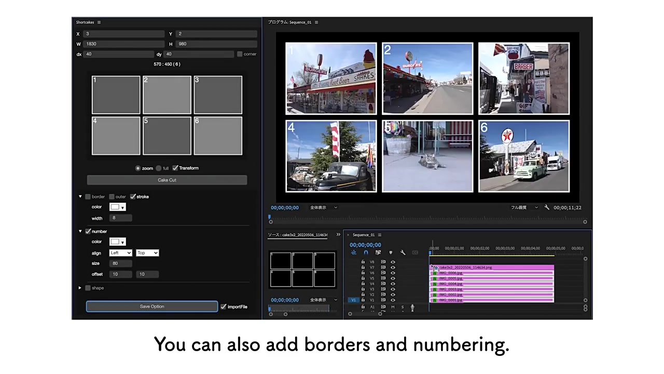The image size is (664, 374).
Task: Hide the V7 track with eye icon
Action: pyautogui.click(x=393, y=268)
